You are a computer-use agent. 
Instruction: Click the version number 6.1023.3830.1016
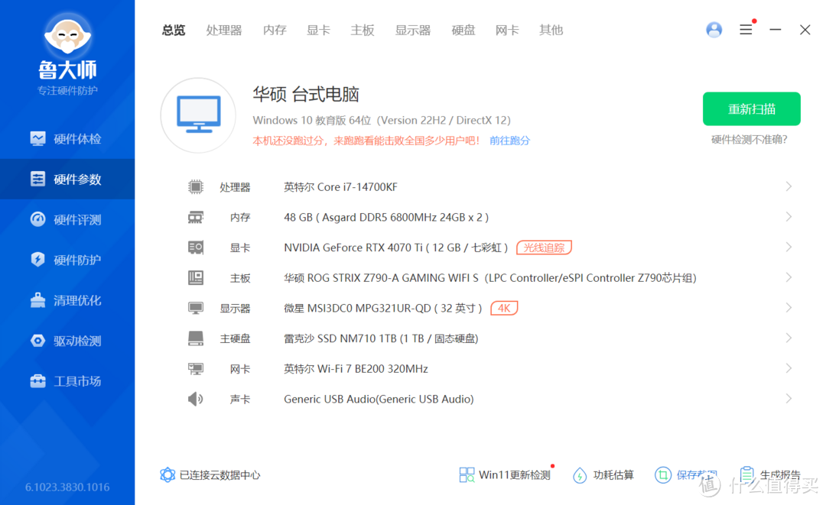tap(67, 487)
